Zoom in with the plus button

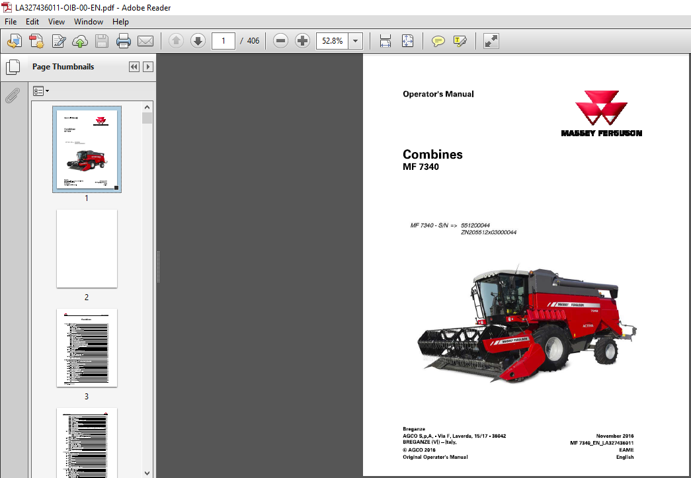pyautogui.click(x=302, y=41)
